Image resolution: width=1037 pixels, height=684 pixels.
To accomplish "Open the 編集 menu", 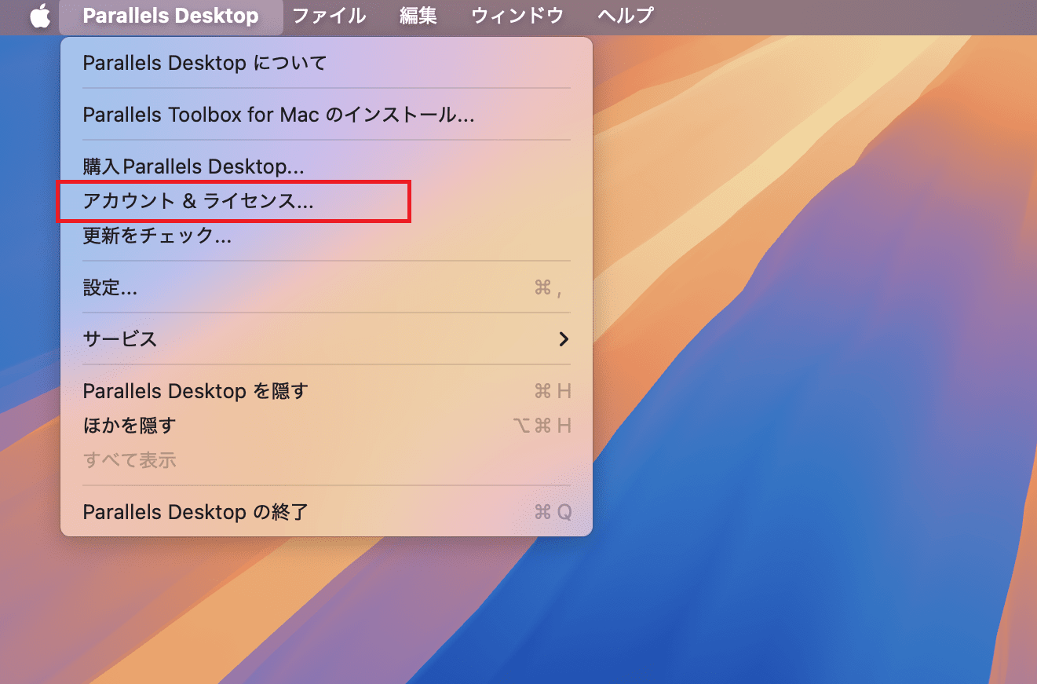I will tap(418, 16).
